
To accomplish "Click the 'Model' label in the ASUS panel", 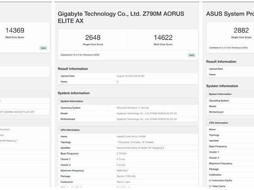I will (213, 106).
